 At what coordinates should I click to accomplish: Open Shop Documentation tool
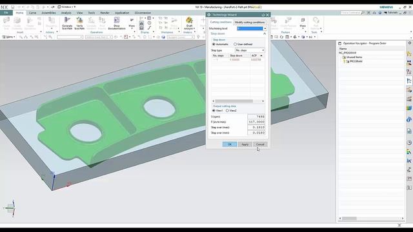tap(117, 23)
